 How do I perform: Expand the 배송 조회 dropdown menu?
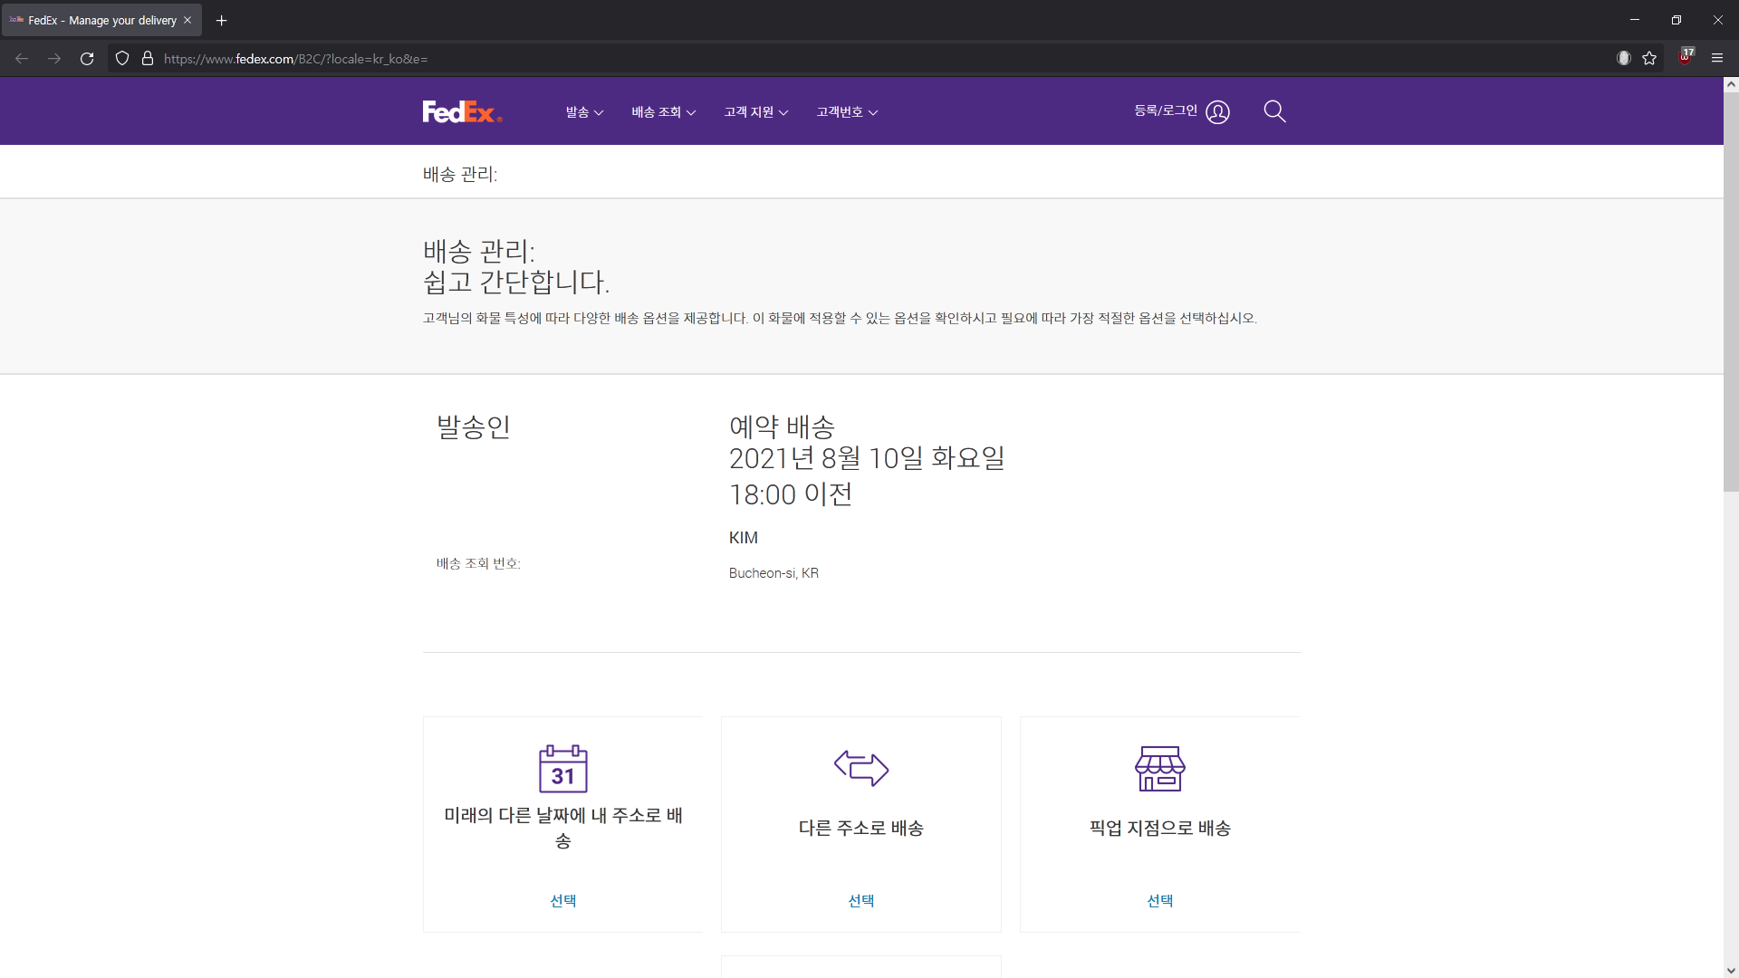(x=663, y=112)
